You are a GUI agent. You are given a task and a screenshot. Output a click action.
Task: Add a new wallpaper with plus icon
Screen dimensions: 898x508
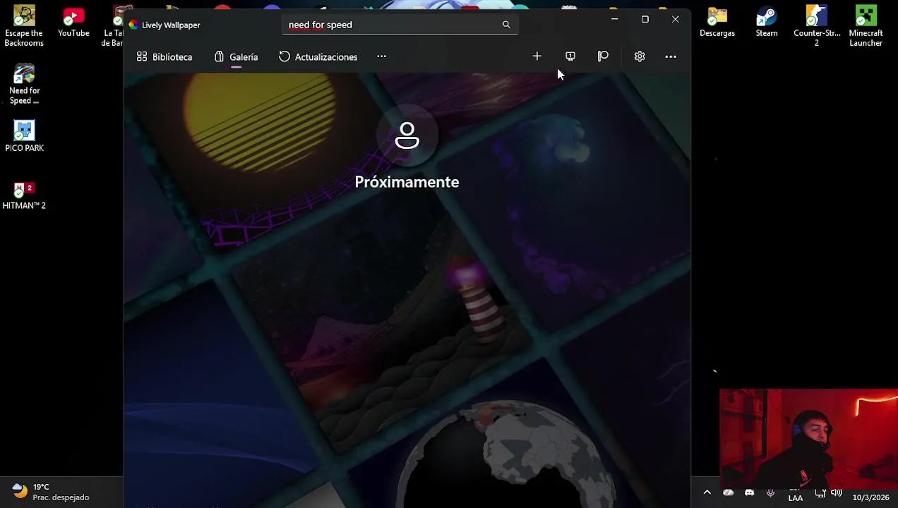(537, 56)
